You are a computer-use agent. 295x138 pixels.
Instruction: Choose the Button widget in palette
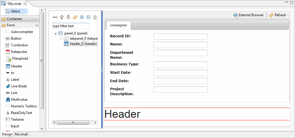[14, 38]
